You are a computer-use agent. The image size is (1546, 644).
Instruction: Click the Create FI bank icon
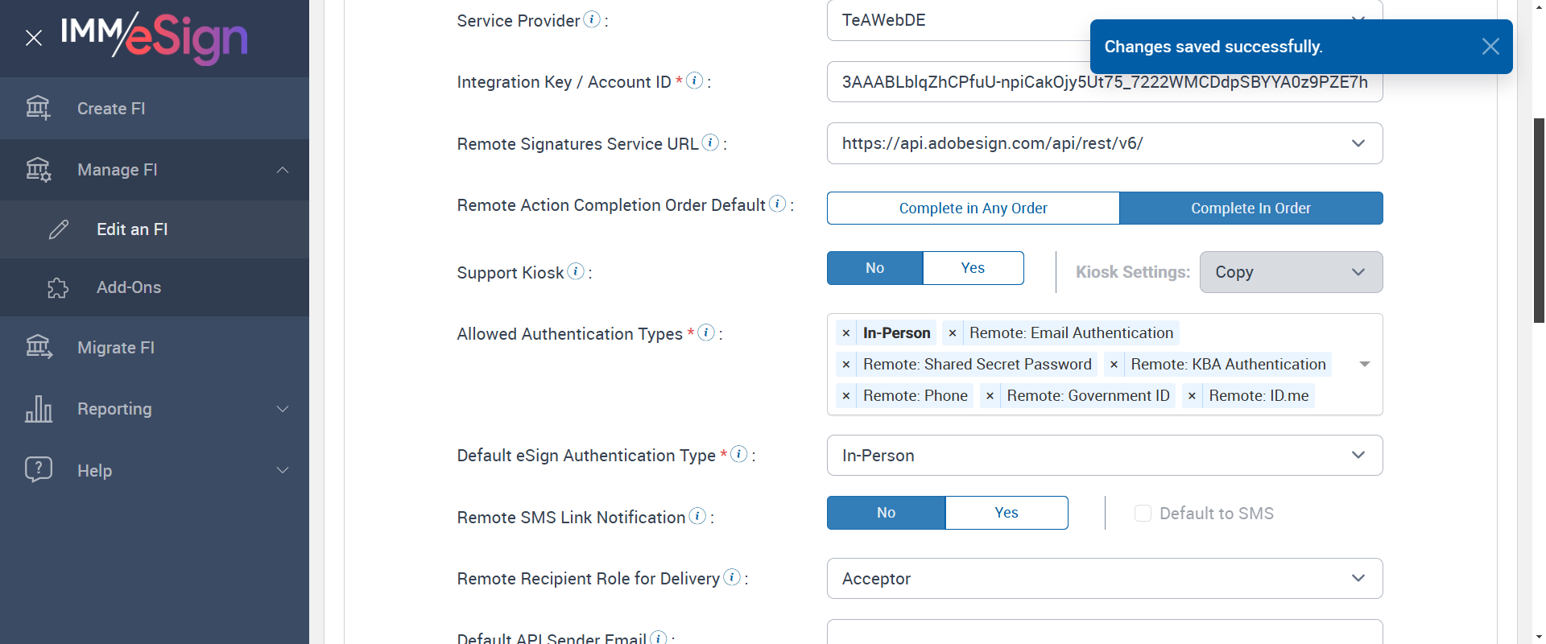click(38, 108)
